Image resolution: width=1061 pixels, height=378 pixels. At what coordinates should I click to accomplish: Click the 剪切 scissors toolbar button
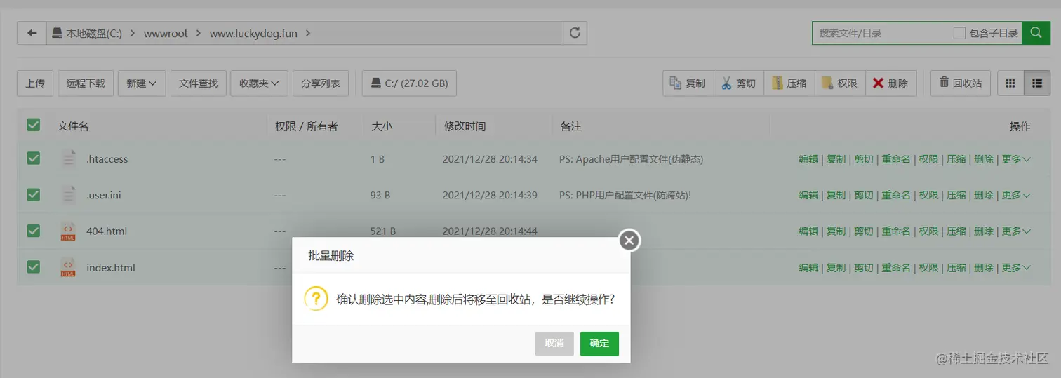[x=739, y=83]
